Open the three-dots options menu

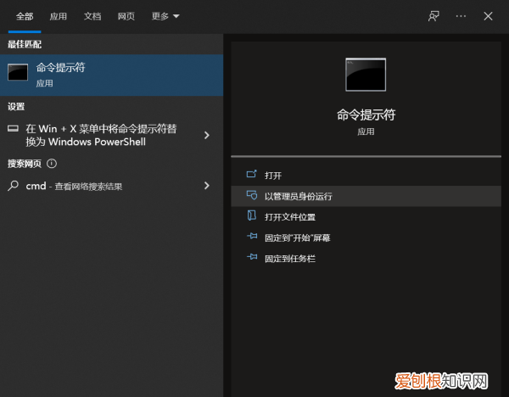(461, 16)
